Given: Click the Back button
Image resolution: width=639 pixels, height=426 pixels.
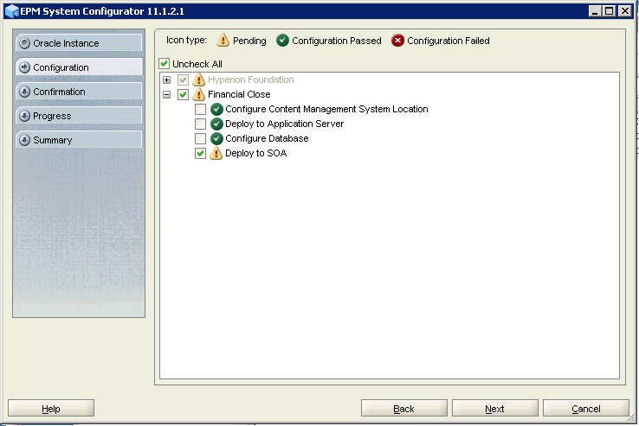Looking at the screenshot, I should tap(403, 408).
